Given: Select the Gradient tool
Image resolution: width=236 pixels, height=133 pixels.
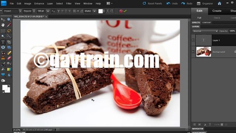Looking at the screenshot, I should (9, 69).
